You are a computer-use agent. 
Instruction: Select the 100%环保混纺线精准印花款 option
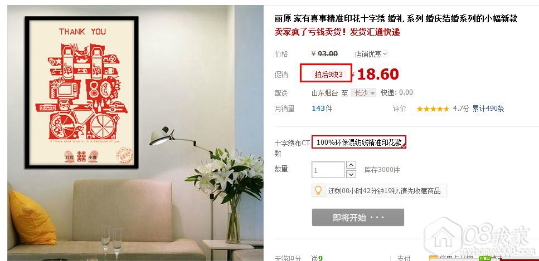point(359,142)
